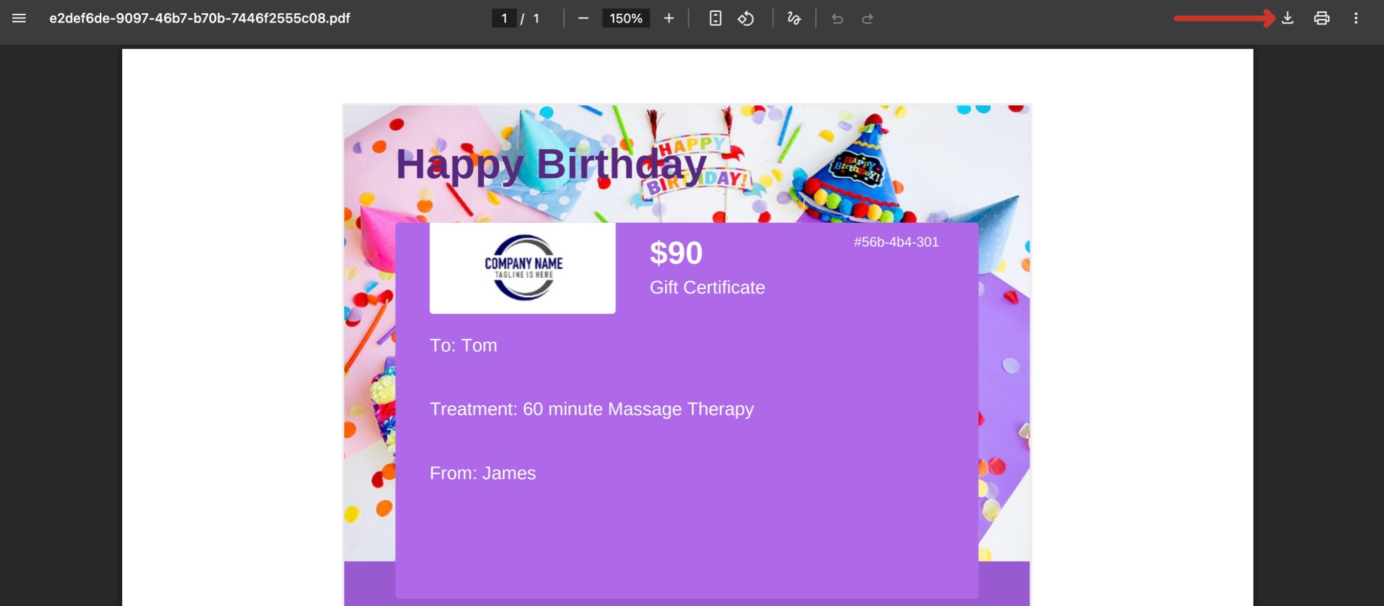Click the $90 amount text
This screenshot has width=1384, height=606.
[x=676, y=253]
